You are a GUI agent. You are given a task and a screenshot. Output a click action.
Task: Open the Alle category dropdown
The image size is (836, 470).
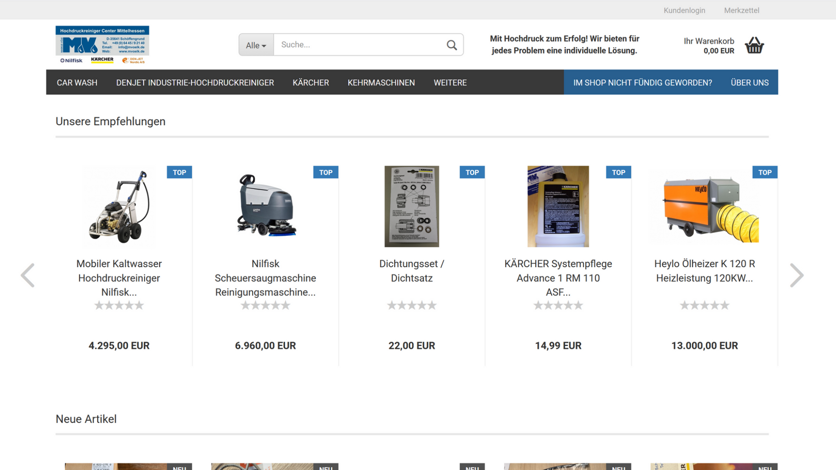coord(256,45)
